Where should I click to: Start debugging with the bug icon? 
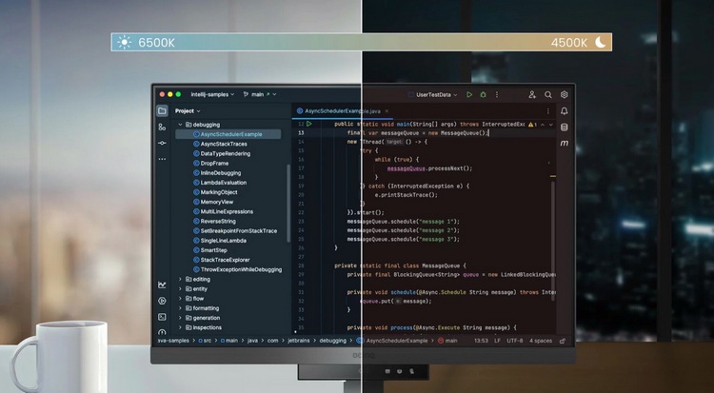(484, 95)
